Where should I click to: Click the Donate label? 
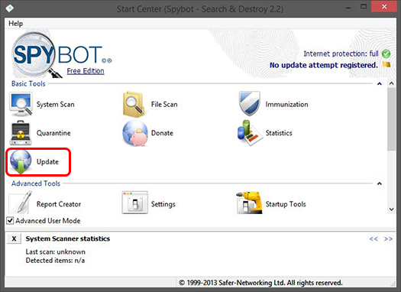162,133
